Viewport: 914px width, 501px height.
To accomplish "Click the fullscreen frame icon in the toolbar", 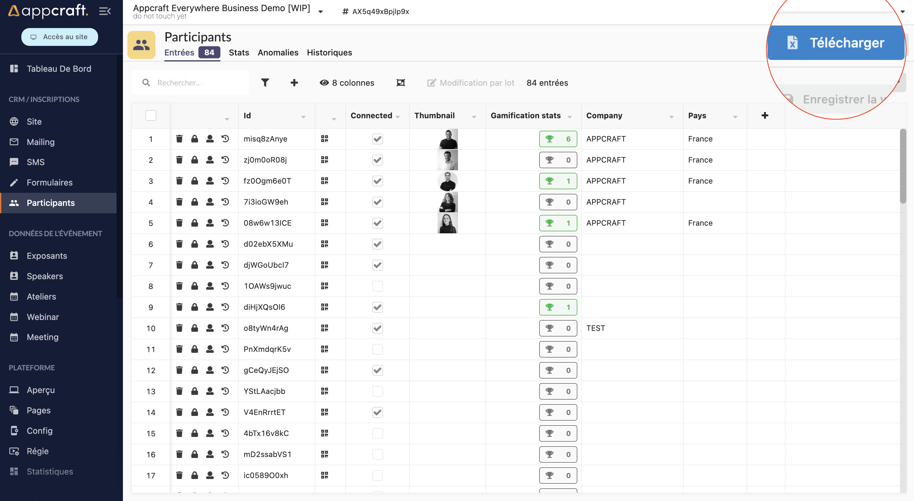I will 401,82.
